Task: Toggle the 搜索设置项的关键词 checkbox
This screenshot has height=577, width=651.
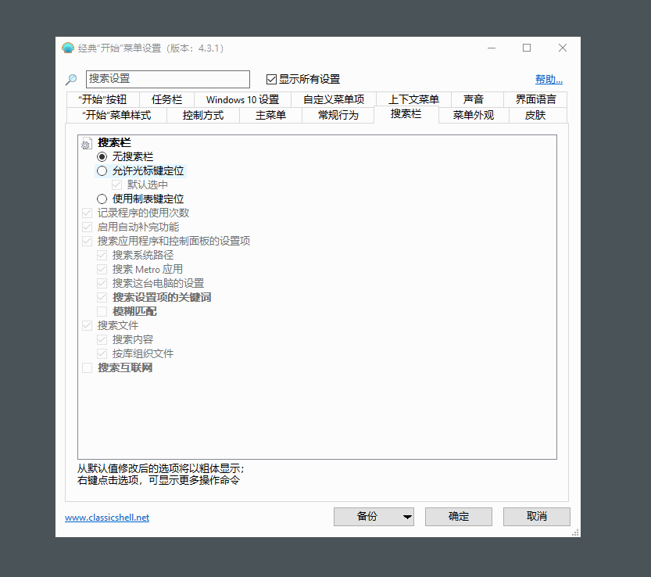Action: (102, 297)
